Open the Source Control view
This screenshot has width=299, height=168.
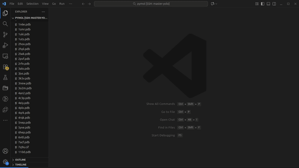click(5, 34)
